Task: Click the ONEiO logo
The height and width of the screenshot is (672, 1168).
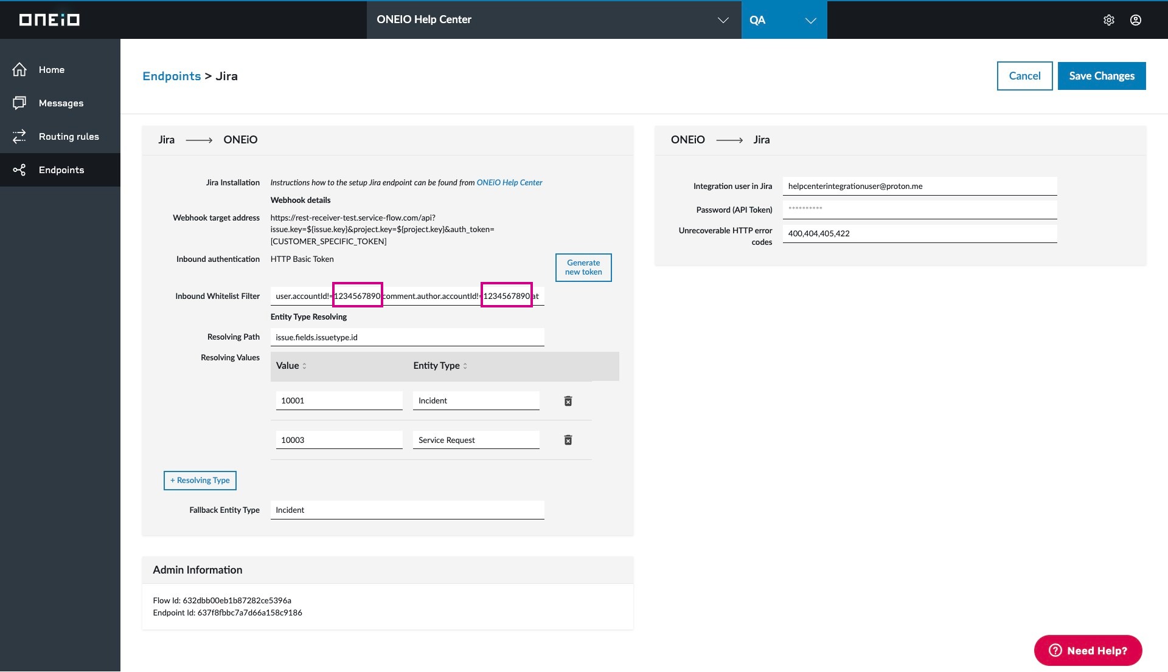Action: [49, 20]
